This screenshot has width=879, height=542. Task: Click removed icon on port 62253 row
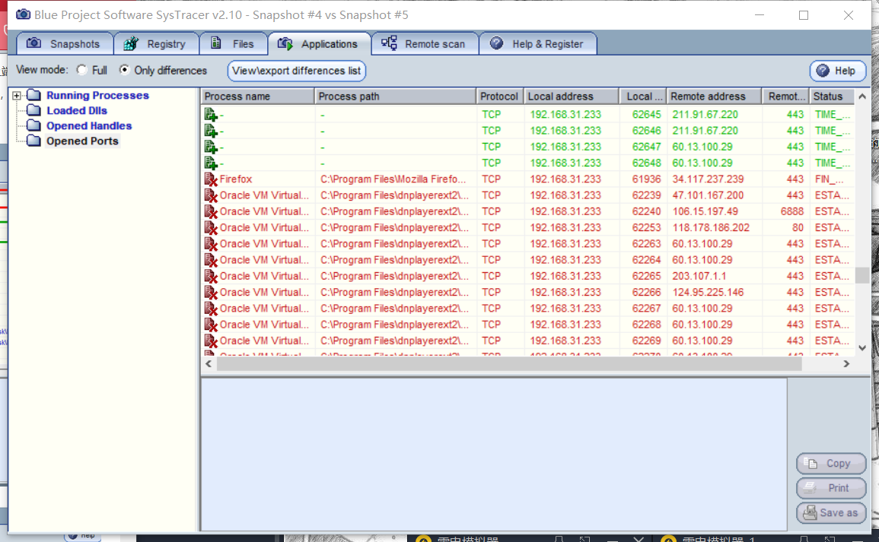[x=211, y=228]
